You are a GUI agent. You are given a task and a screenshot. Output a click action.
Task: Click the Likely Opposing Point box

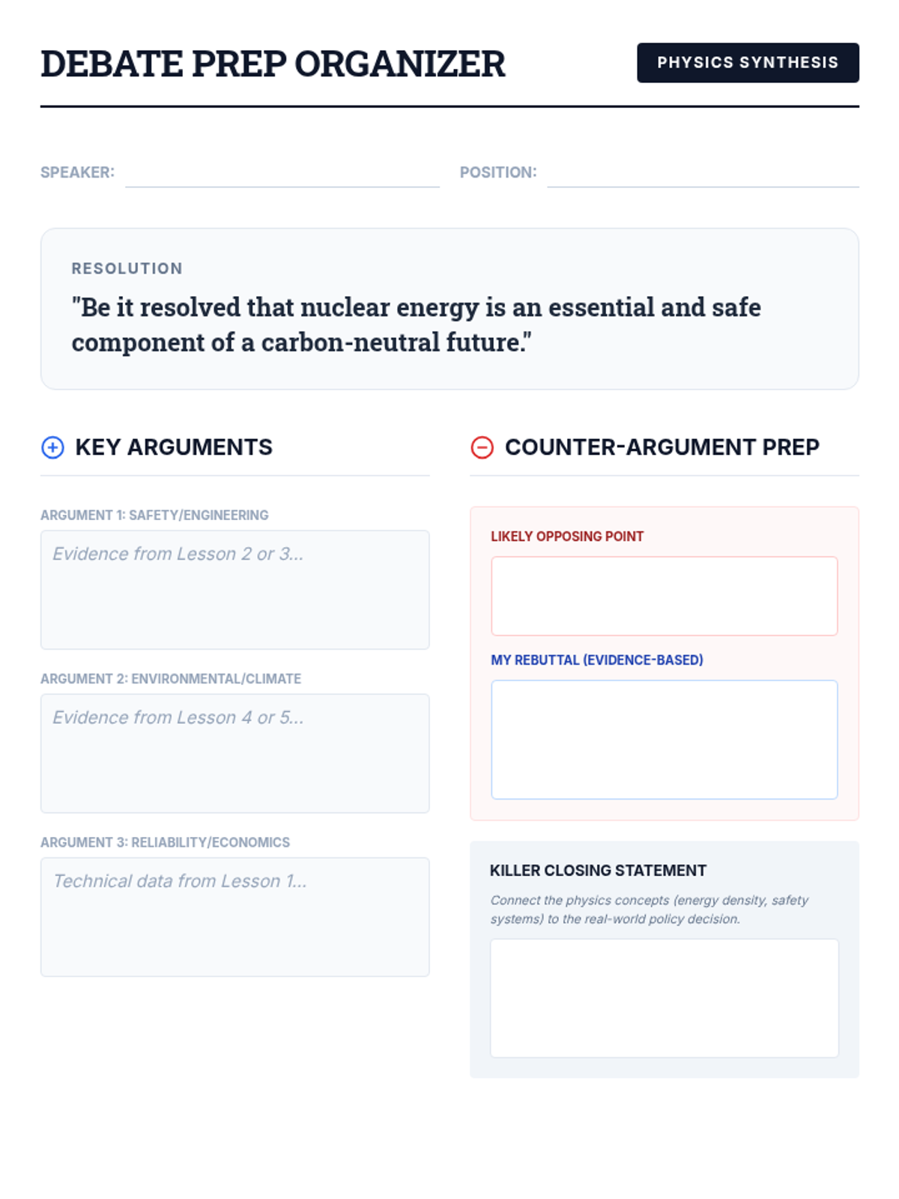coord(665,596)
